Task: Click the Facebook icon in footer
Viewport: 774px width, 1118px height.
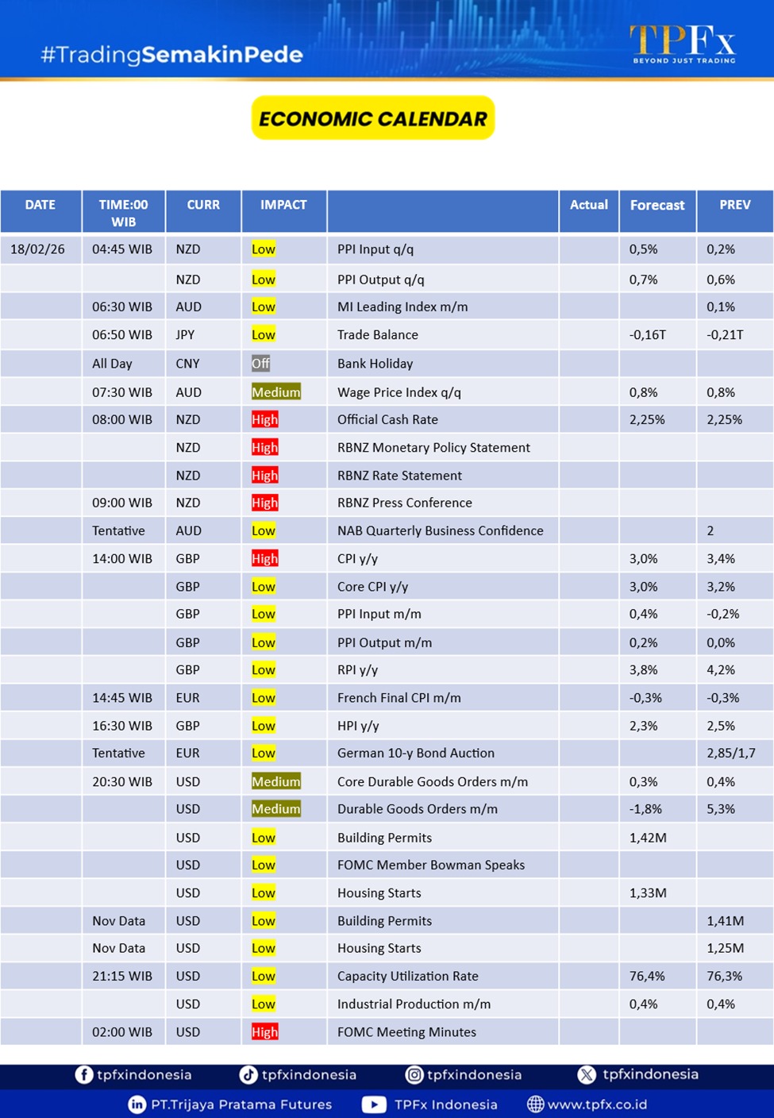Action: [x=83, y=1074]
